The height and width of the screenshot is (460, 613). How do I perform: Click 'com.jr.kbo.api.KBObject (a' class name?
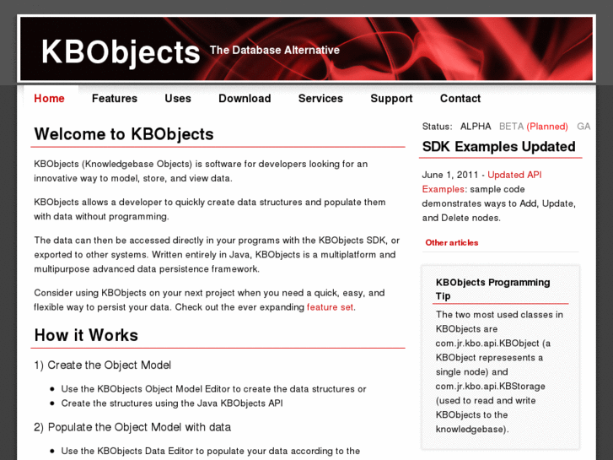click(x=493, y=344)
